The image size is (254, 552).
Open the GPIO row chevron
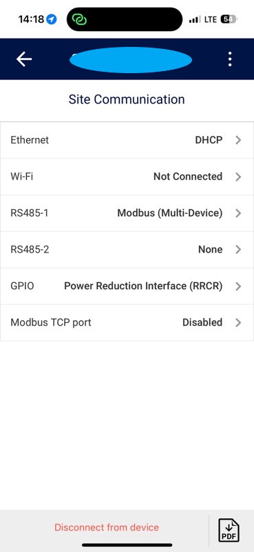239,286
